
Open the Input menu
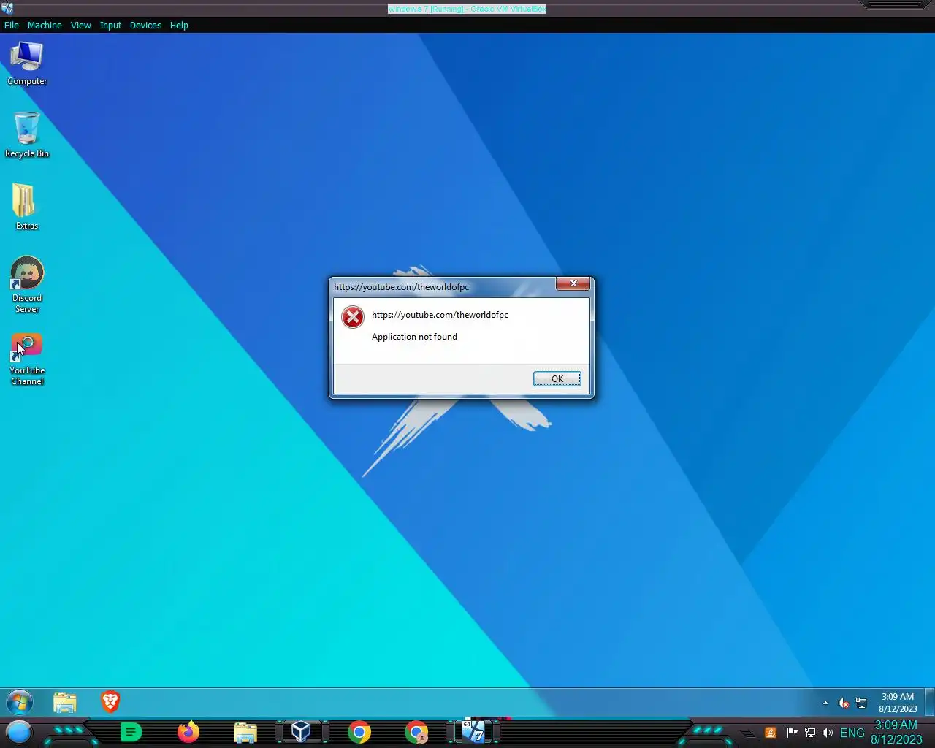(x=110, y=25)
